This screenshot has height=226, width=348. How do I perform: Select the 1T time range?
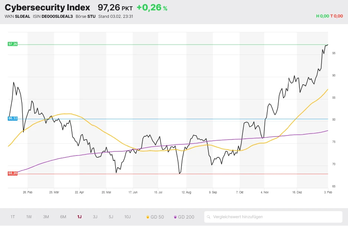coord(13,217)
